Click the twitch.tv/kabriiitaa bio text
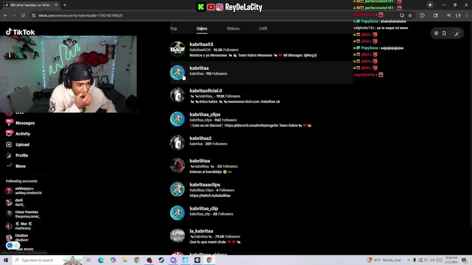Image resolution: width=472 pixels, height=265 pixels. [x=210, y=195]
